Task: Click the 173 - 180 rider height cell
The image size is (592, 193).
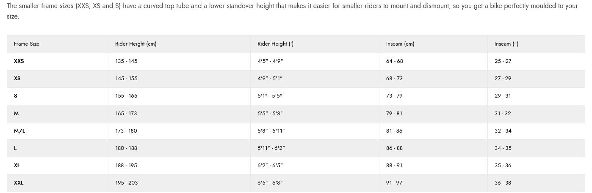Action: click(126, 131)
